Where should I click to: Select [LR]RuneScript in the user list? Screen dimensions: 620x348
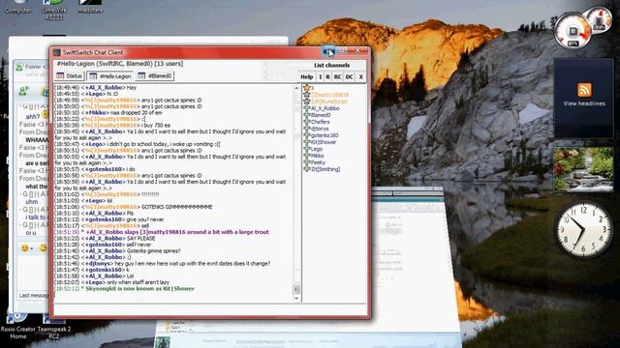[x=329, y=101]
